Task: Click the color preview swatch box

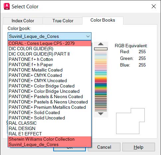Action: (x=130, y=121)
